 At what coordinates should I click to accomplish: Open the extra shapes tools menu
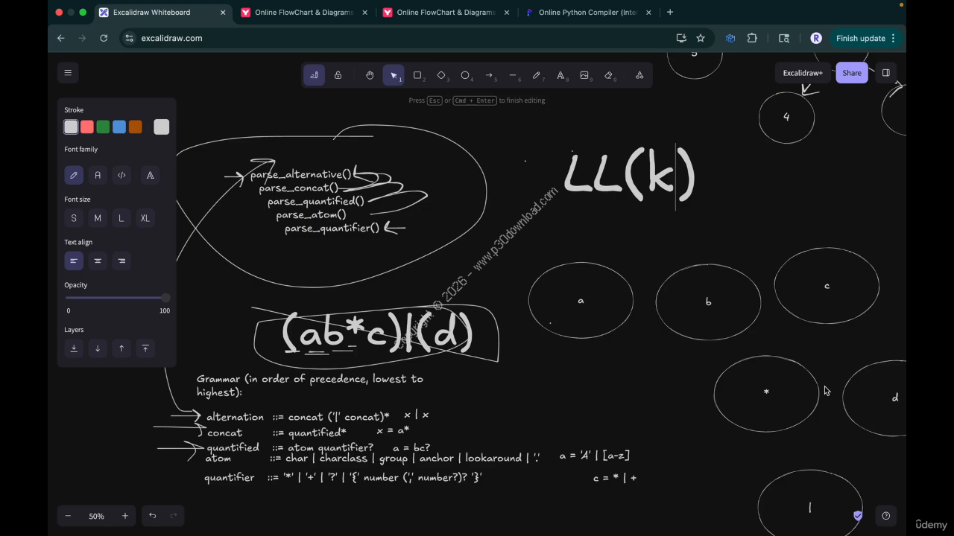639,75
